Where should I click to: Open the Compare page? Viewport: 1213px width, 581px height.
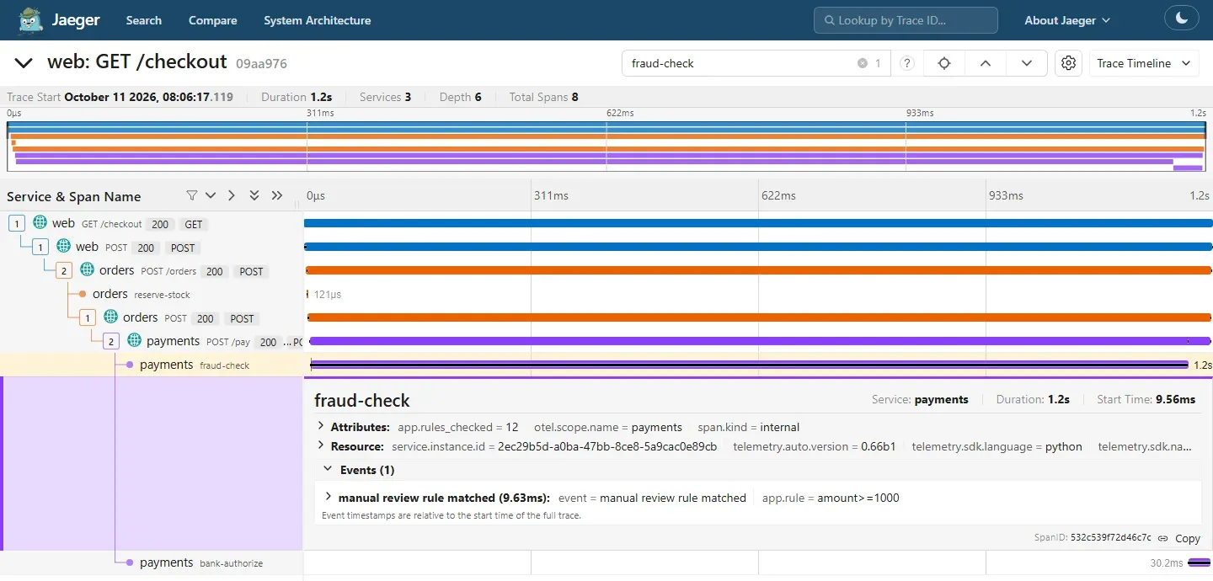(x=212, y=20)
